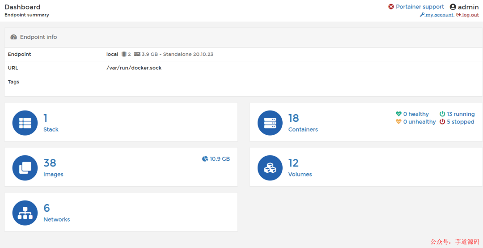Screen dimensions: 483x248
Task: Open the 1 Stack tile
Action: click(x=51, y=123)
